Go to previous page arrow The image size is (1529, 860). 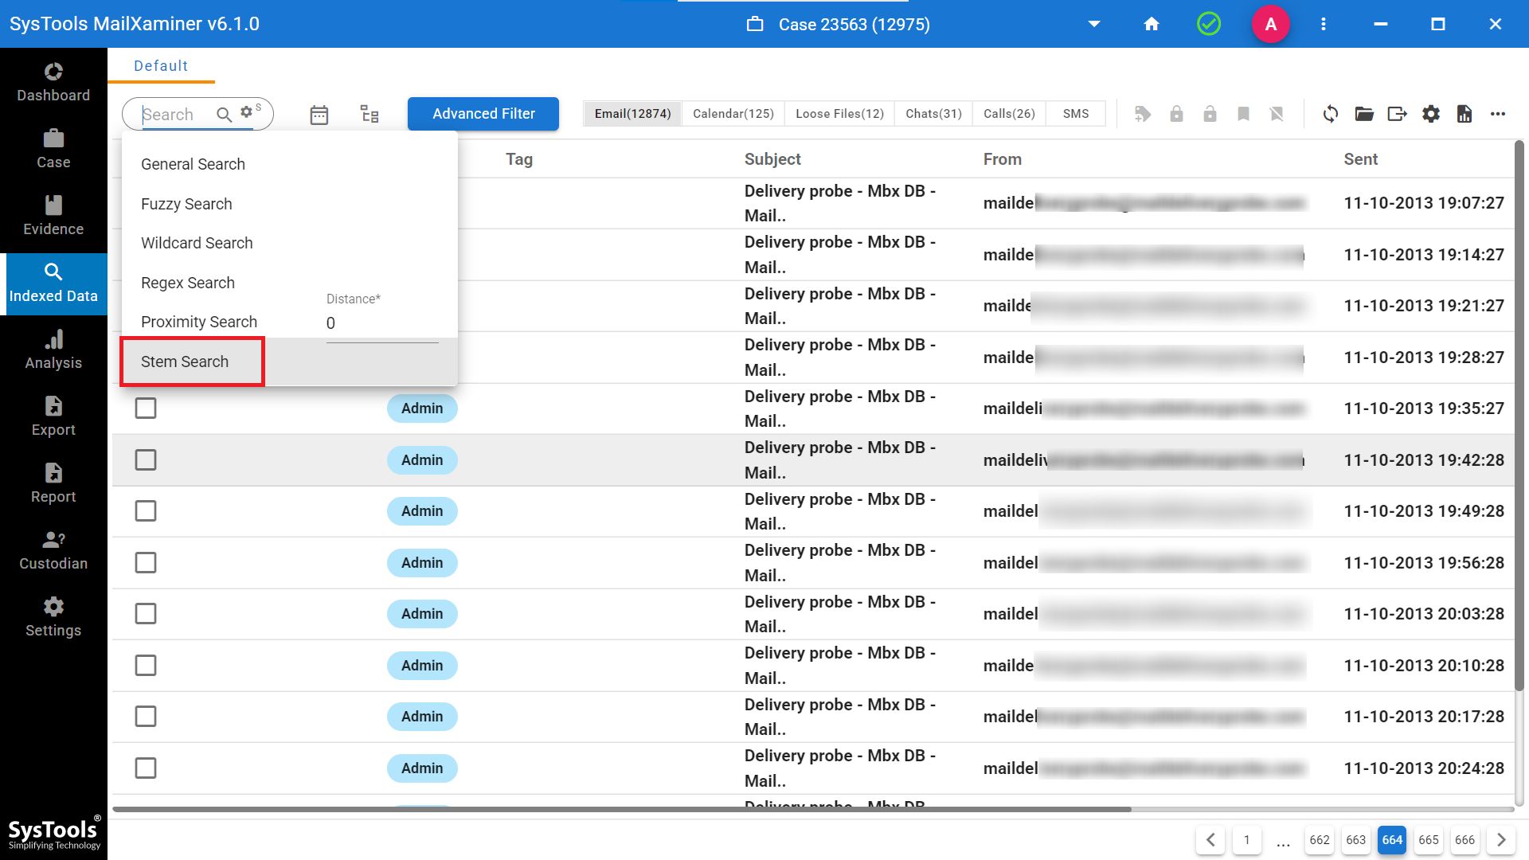pos(1210,840)
